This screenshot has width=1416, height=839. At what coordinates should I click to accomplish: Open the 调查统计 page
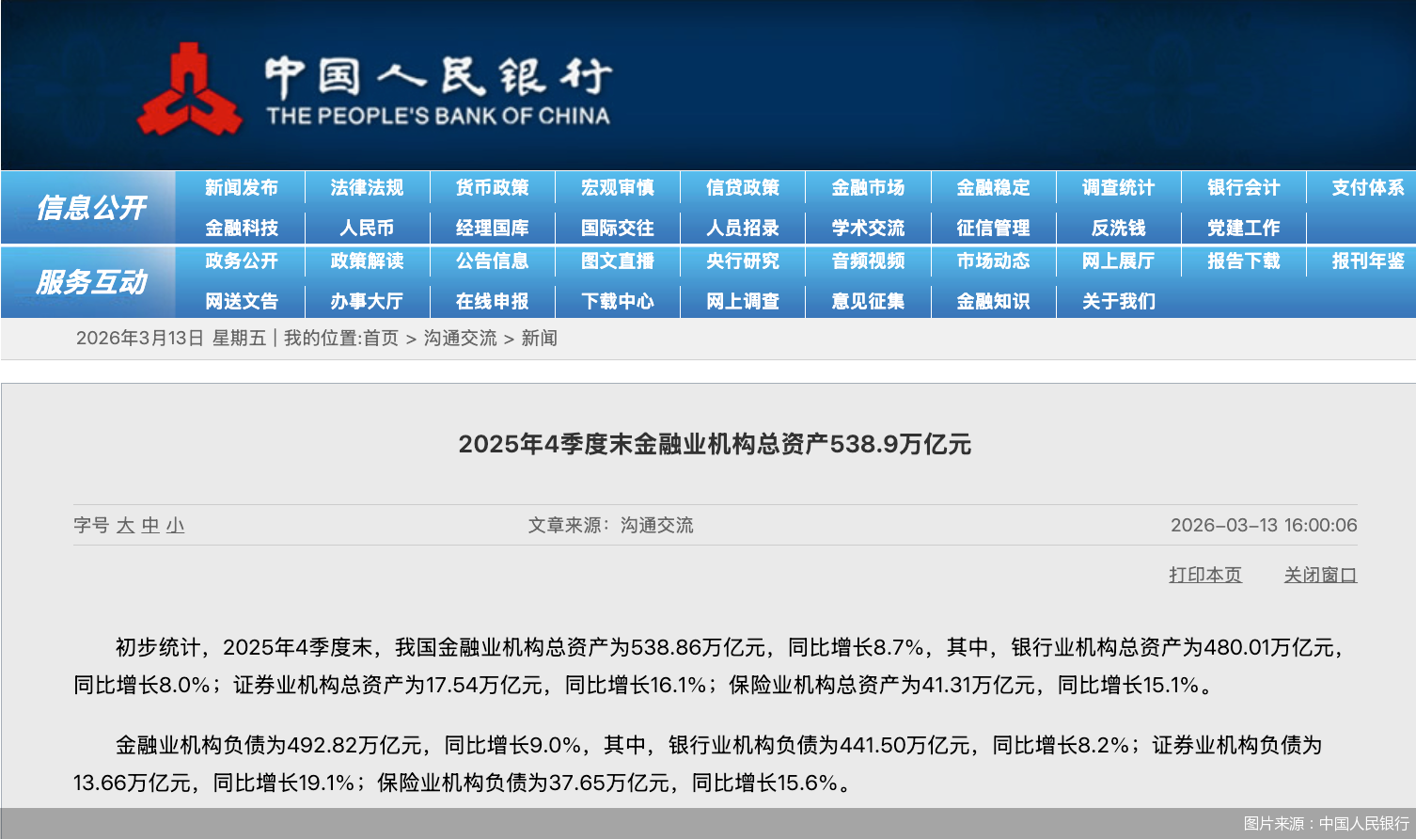(1118, 187)
